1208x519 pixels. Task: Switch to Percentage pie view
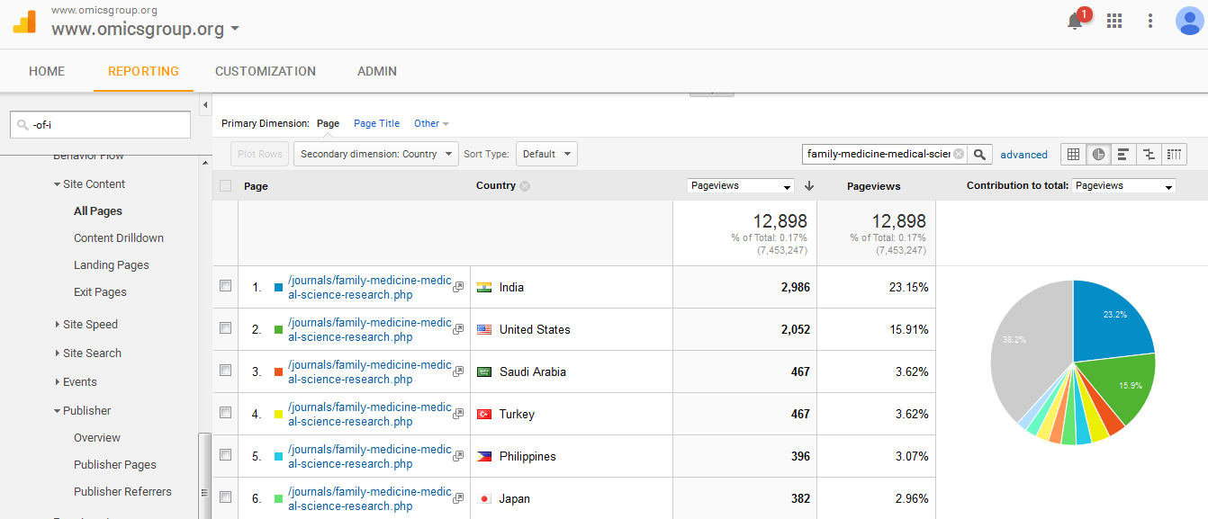pyautogui.click(x=1098, y=154)
